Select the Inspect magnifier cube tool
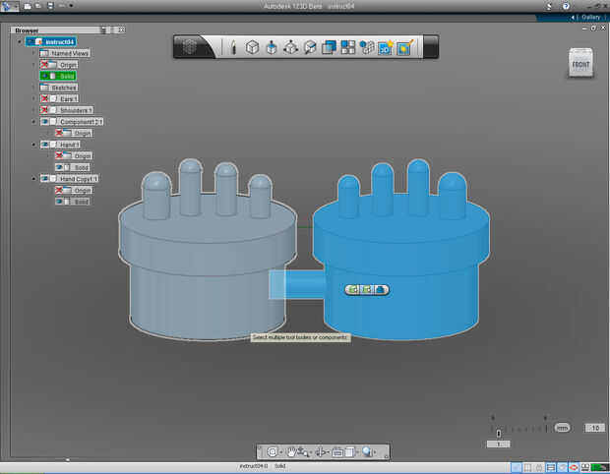 click(310, 47)
